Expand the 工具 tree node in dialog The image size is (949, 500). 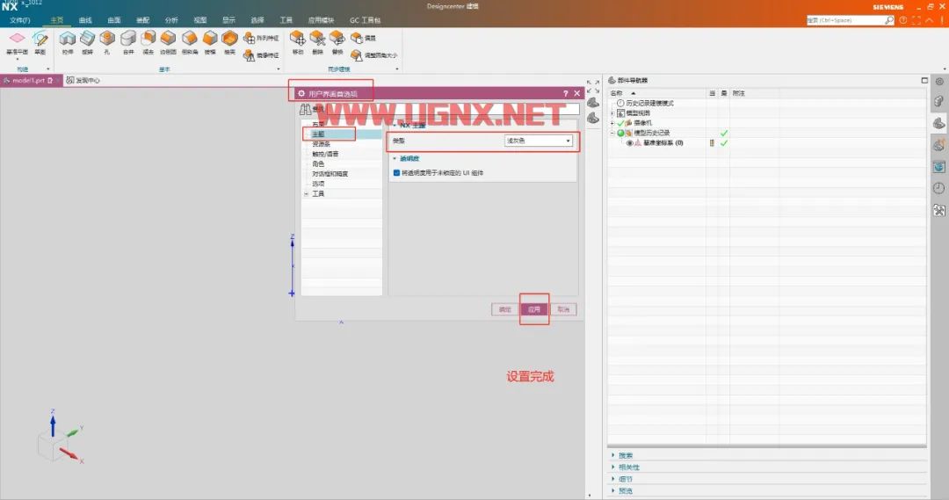click(x=307, y=193)
